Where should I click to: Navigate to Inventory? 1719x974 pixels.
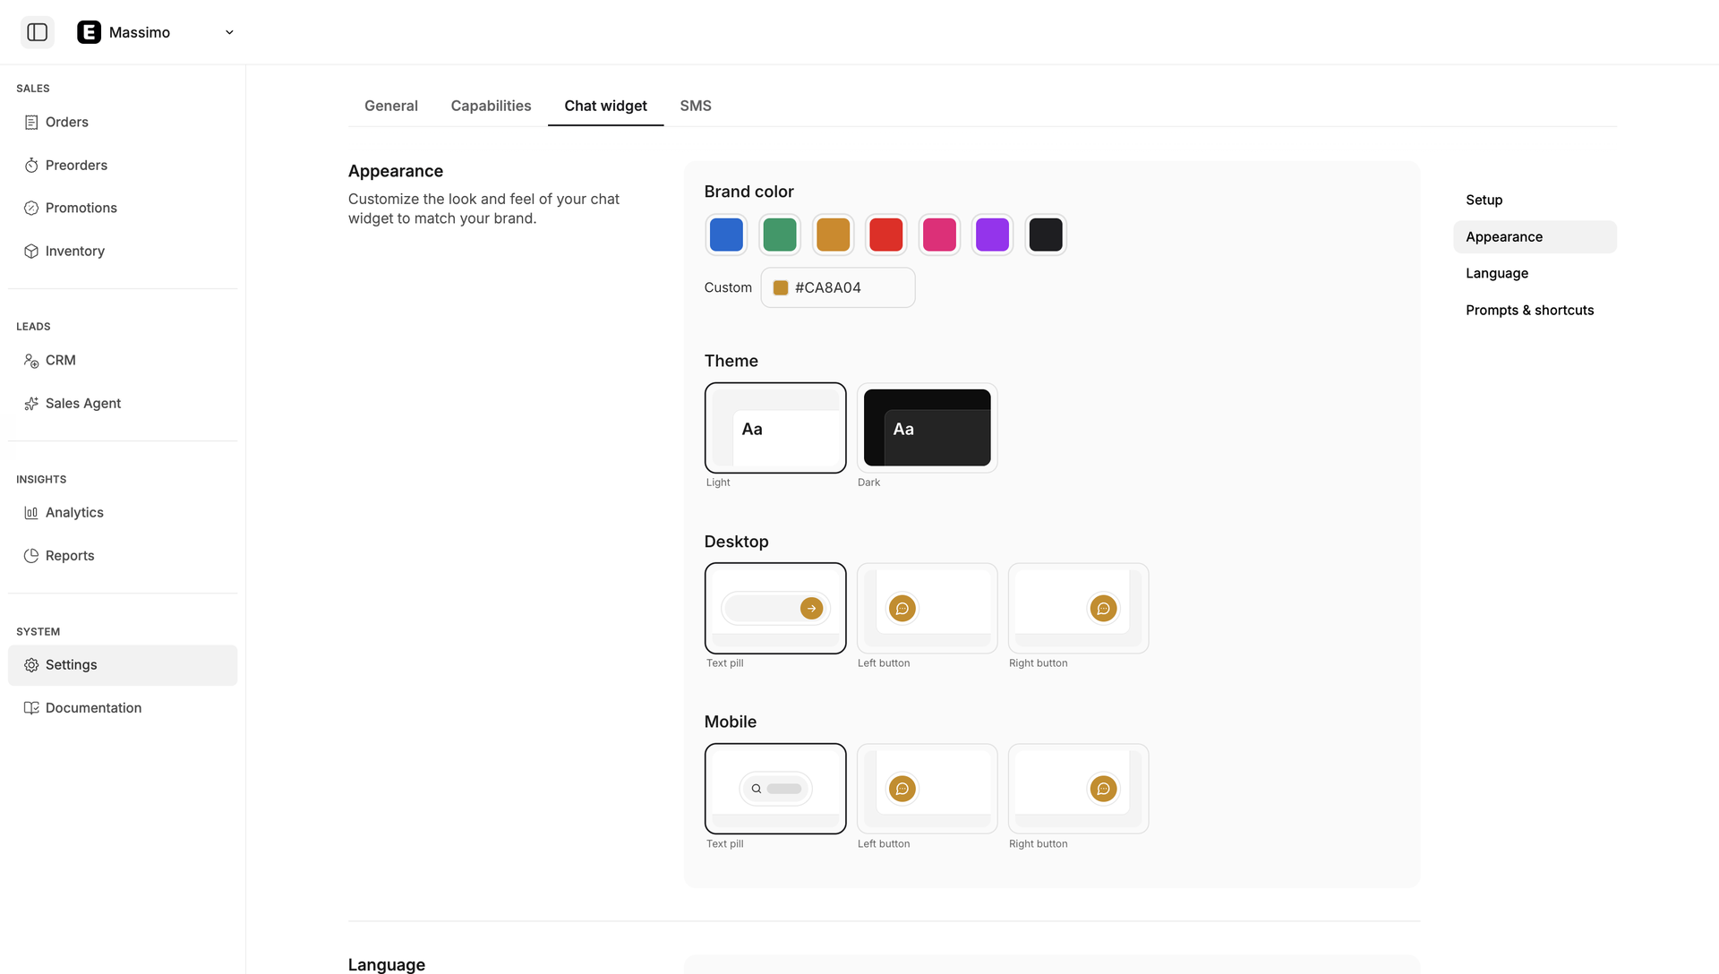pos(123,252)
